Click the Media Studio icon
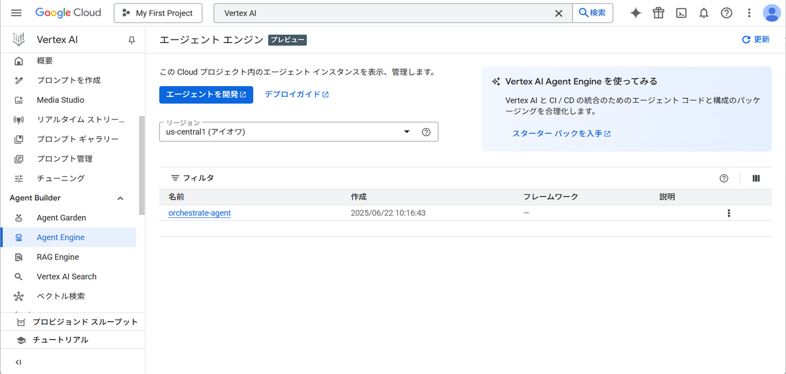 coord(18,100)
